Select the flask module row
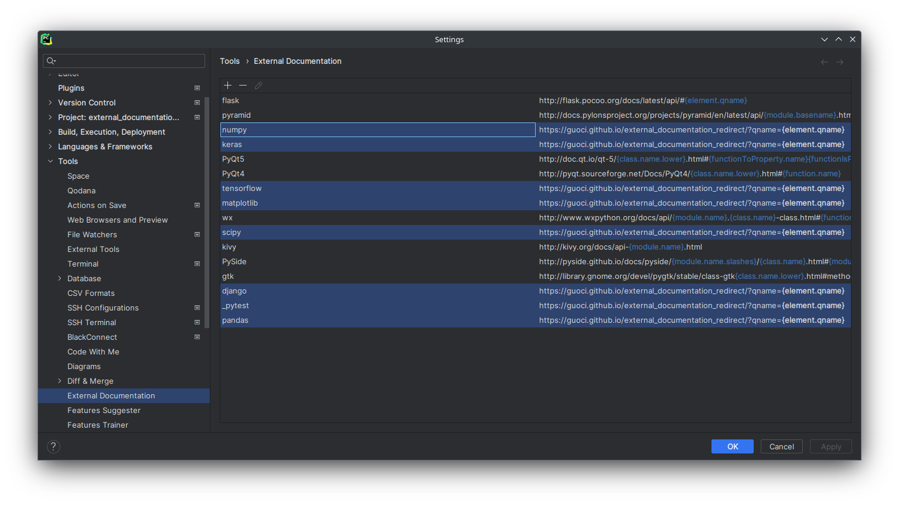899x505 pixels. coord(536,101)
